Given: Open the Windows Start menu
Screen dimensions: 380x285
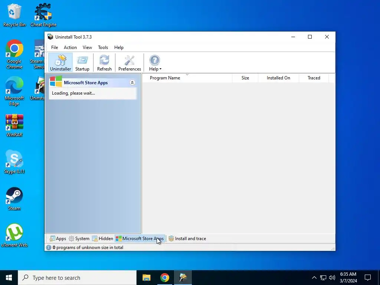Looking at the screenshot, I should tap(9, 278).
